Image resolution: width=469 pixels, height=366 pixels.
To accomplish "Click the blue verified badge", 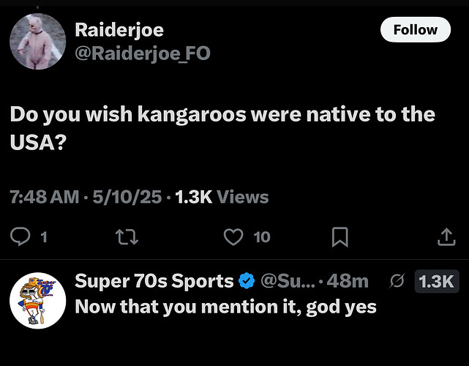I will coord(247,280).
